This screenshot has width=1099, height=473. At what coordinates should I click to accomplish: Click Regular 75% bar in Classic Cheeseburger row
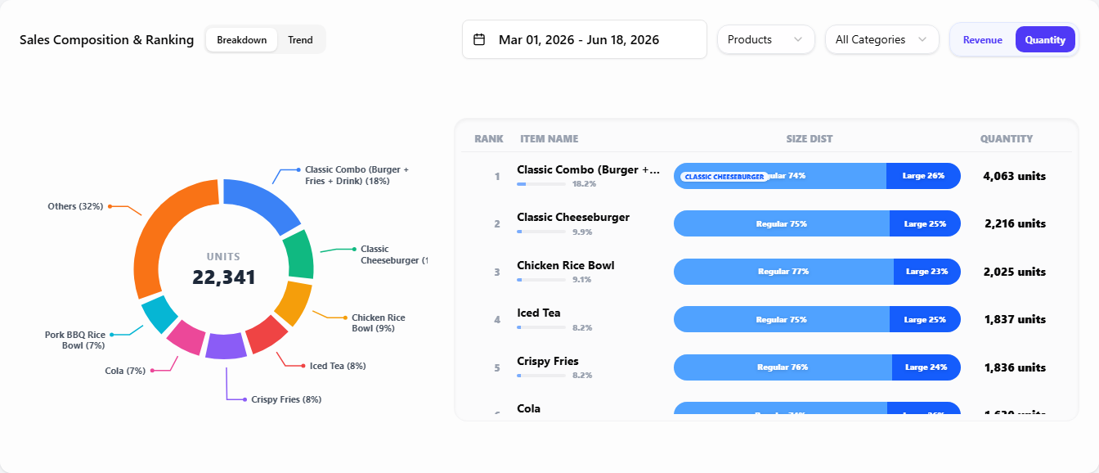click(782, 223)
